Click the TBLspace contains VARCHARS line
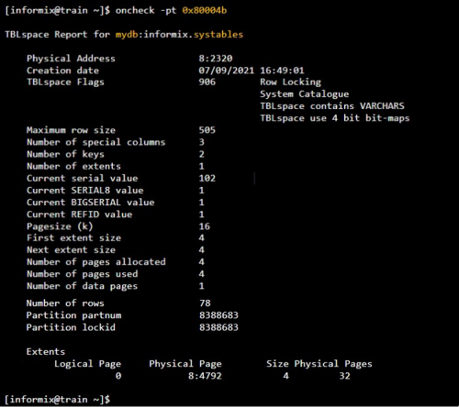The image size is (459, 407). pos(332,106)
